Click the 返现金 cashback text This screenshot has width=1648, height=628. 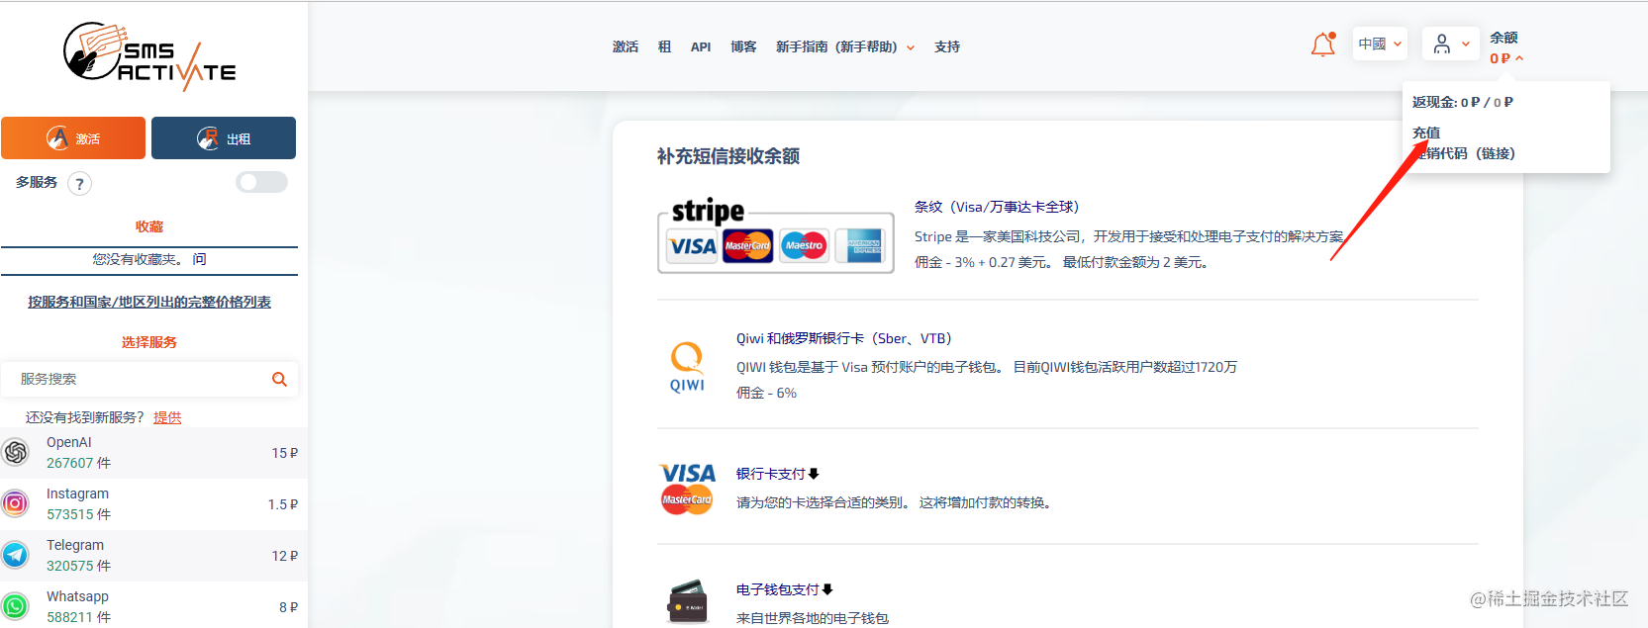click(x=1463, y=102)
